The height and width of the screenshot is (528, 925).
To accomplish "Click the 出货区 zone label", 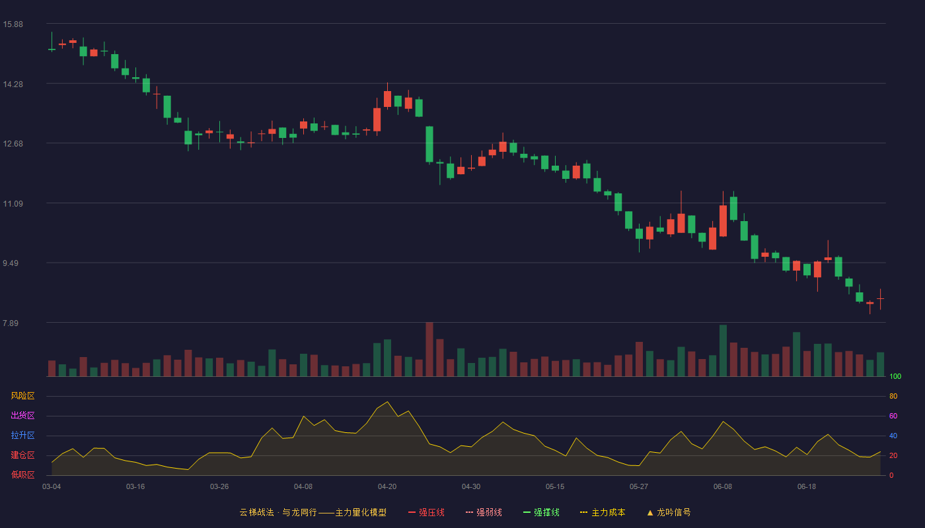I will [22, 416].
